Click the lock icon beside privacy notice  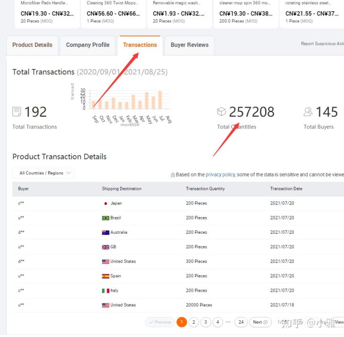click(x=172, y=175)
